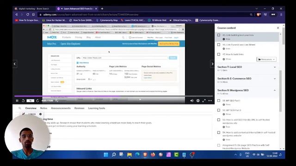
Task: Select the Announcements tab
Action: (x=61, y=108)
